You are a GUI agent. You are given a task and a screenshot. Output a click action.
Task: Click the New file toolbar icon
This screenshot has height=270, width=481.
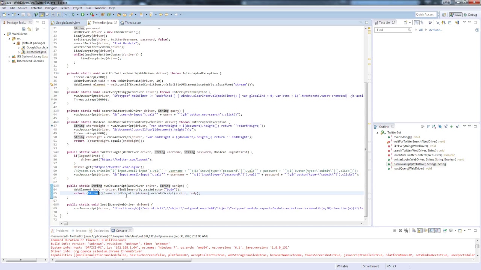[x=4, y=14]
